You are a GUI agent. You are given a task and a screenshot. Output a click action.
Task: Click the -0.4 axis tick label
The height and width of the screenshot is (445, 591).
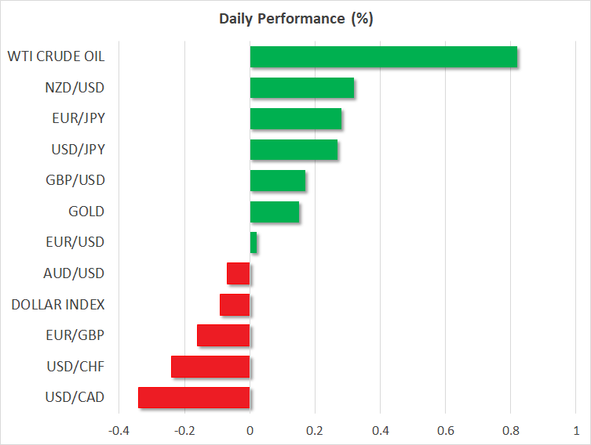coord(119,430)
